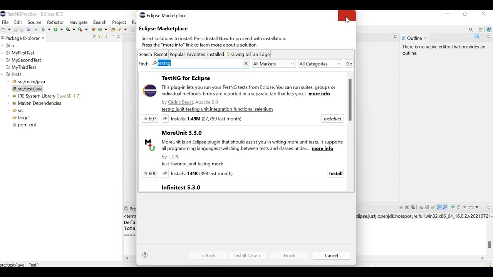Toggle the Scroll Lock icon in Console
Screen dimensions: 493x277
pos(427,207)
